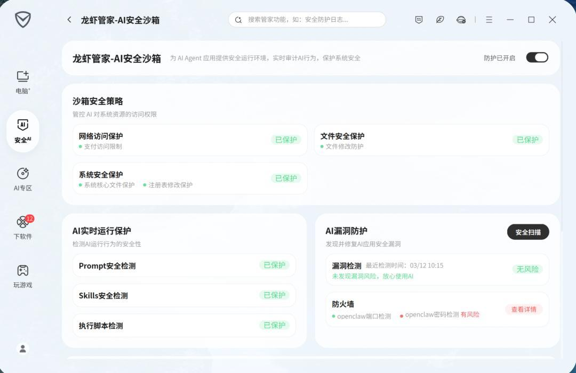
Task: Click the 已保护 badge on Prompt安全检测
Action: 274,265
